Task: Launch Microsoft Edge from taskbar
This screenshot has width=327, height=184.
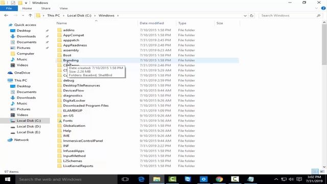Action: pos(141,179)
